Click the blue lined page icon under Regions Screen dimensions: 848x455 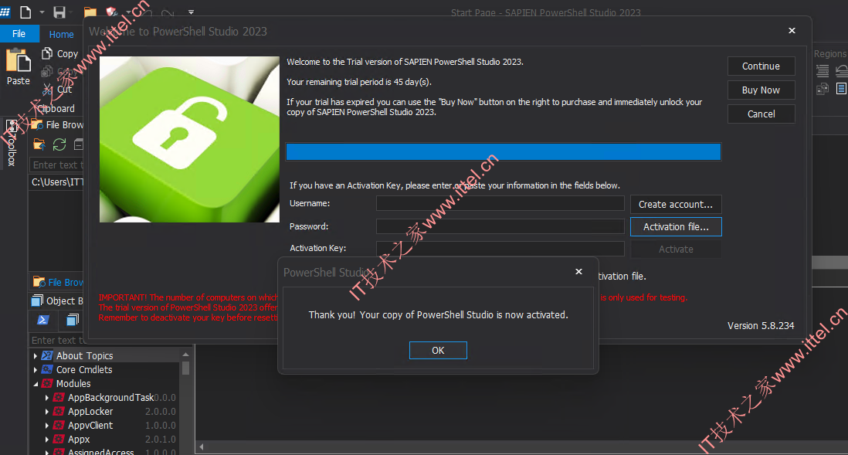point(842,89)
